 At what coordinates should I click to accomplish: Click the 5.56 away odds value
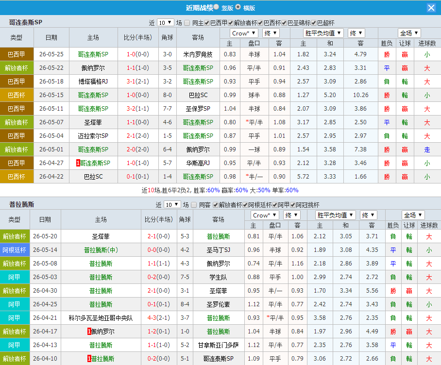click(372, 291)
